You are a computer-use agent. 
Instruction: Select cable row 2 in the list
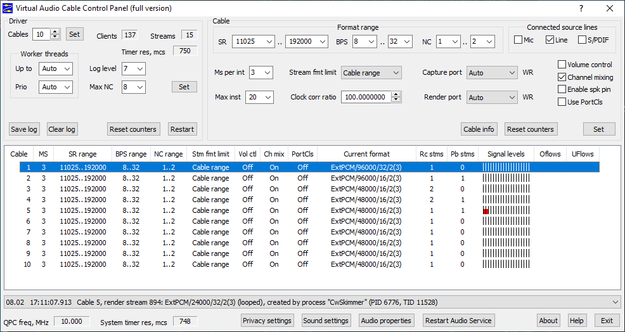point(309,178)
